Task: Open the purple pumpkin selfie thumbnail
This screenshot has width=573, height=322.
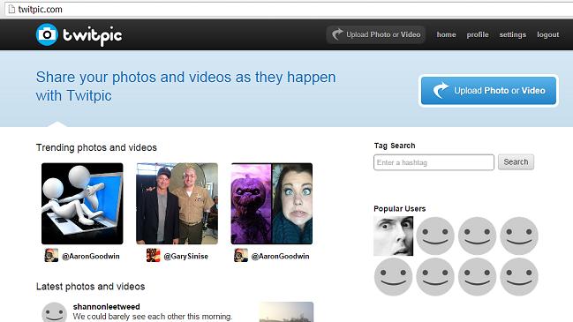Action: 272,204
